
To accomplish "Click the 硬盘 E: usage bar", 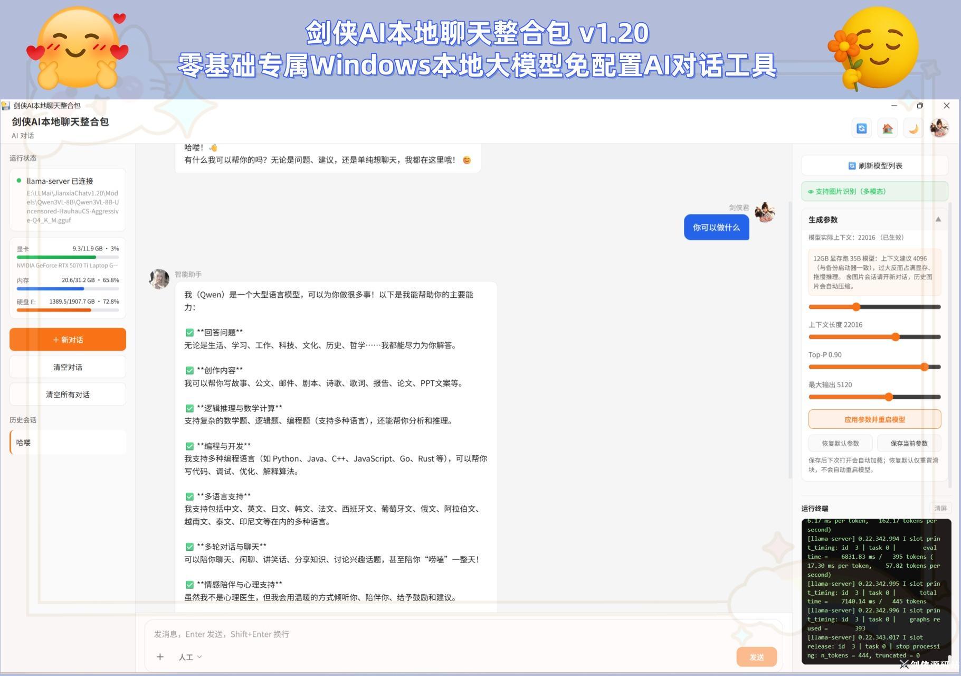I will pos(68,310).
